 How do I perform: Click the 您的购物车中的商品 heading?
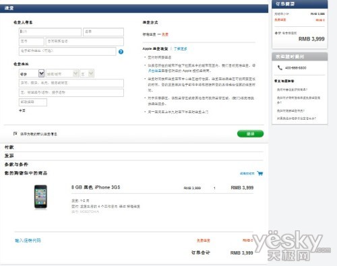click(x=26, y=173)
